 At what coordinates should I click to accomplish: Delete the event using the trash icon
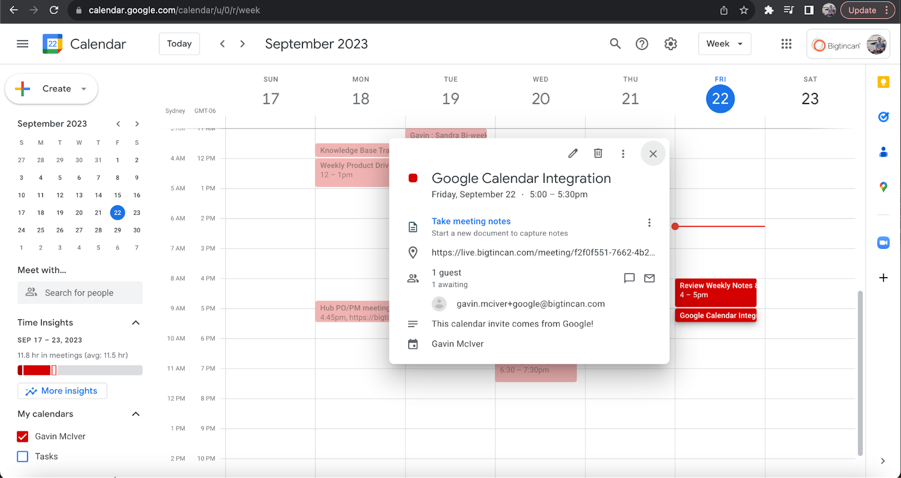click(x=598, y=154)
